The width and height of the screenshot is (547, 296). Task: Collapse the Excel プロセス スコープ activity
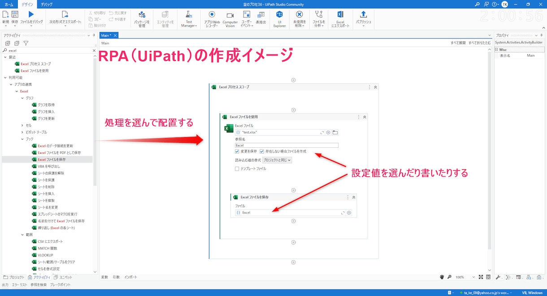point(375,87)
